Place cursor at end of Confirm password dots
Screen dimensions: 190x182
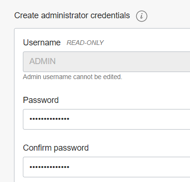click(70, 167)
